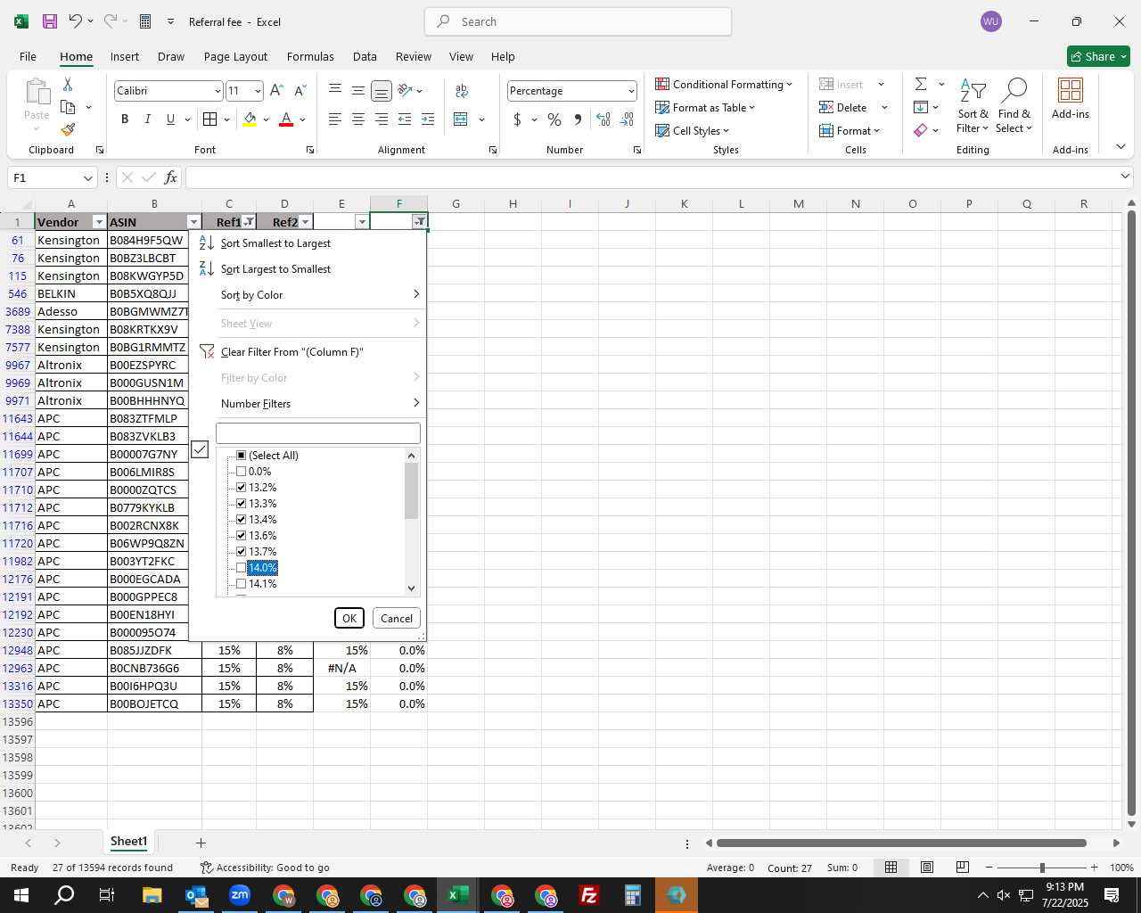The image size is (1141, 913).
Task: Open the Add-ins icon
Action: coord(1071,98)
